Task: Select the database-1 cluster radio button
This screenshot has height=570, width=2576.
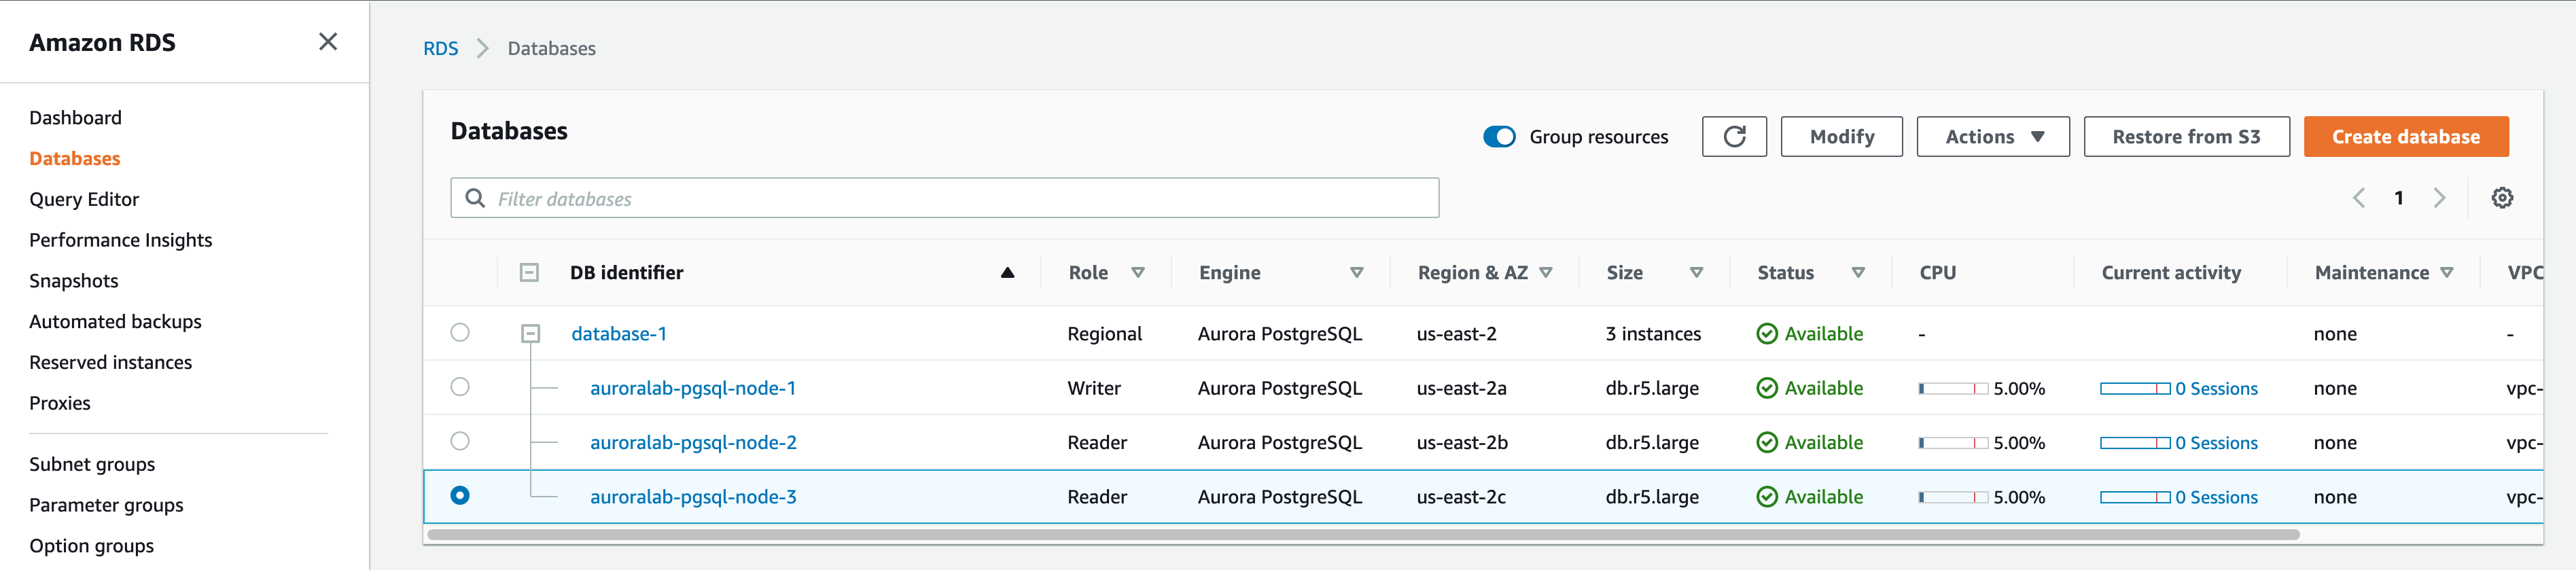Action: [x=460, y=333]
